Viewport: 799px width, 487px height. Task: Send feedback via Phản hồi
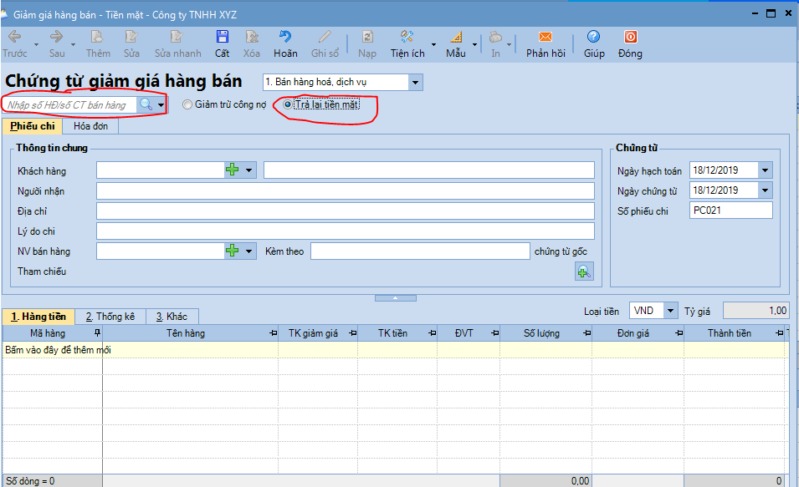pos(545,43)
